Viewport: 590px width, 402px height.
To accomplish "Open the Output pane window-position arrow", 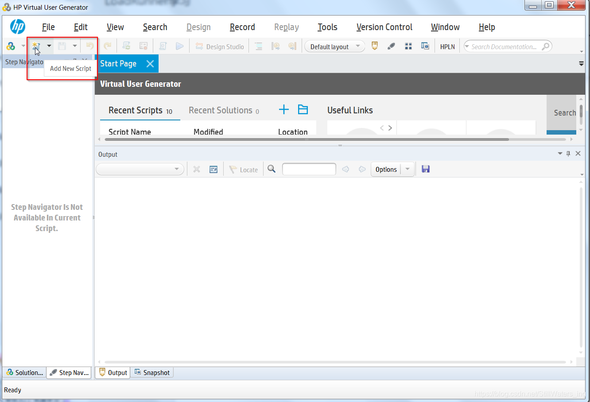I will pyautogui.click(x=560, y=153).
